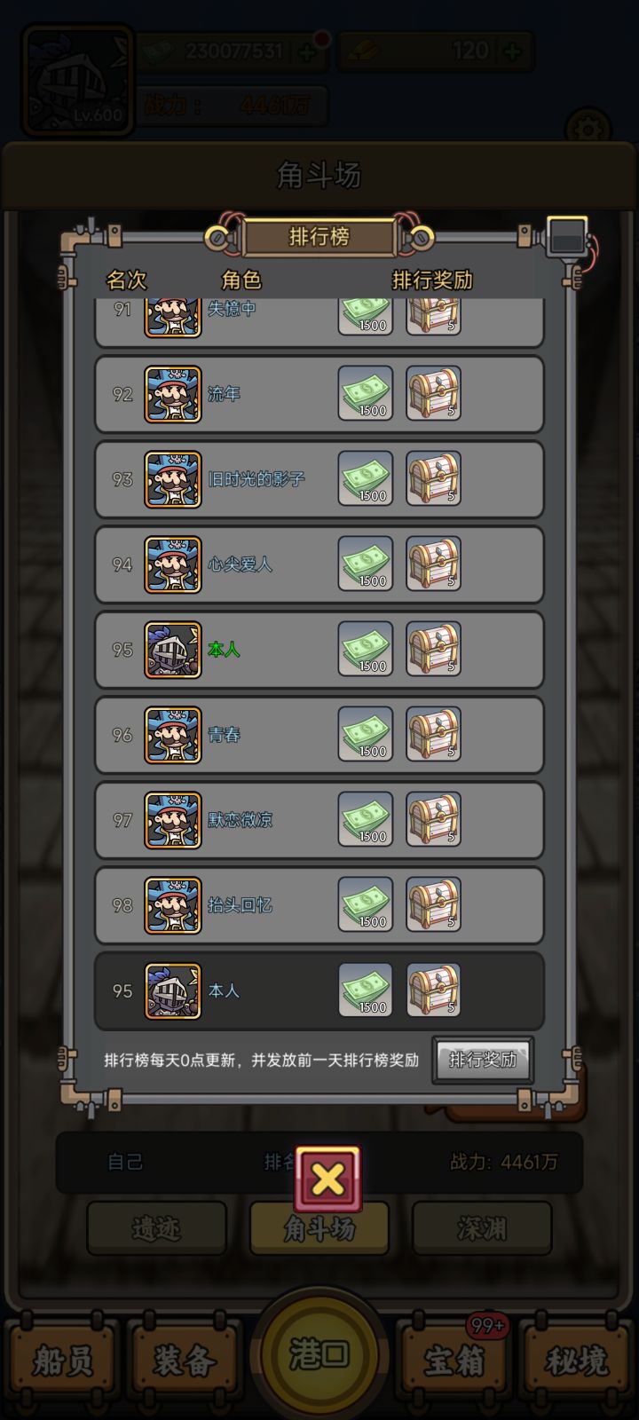Viewport: 639px width, 1420px height.
Task: Close the ranking popup with the red X
Action: tap(328, 1179)
